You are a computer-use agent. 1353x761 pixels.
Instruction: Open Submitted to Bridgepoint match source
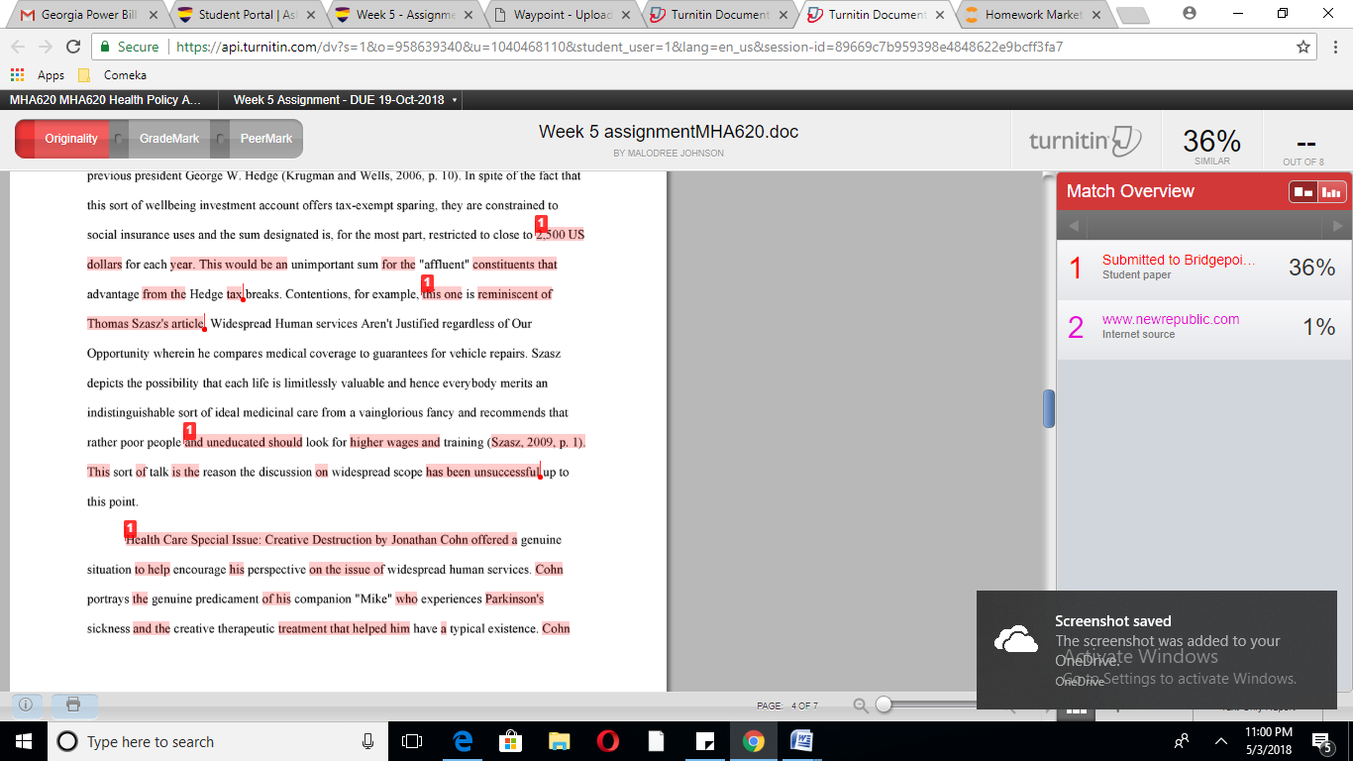coord(1203,268)
